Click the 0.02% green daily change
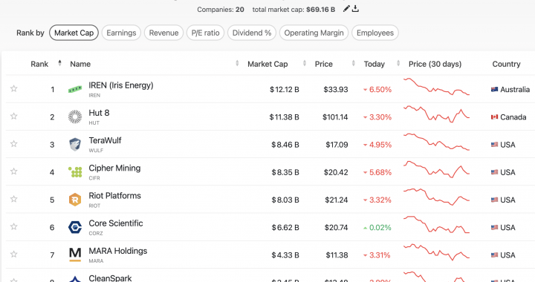Screen dimensions: 535x282 pyautogui.click(x=377, y=228)
